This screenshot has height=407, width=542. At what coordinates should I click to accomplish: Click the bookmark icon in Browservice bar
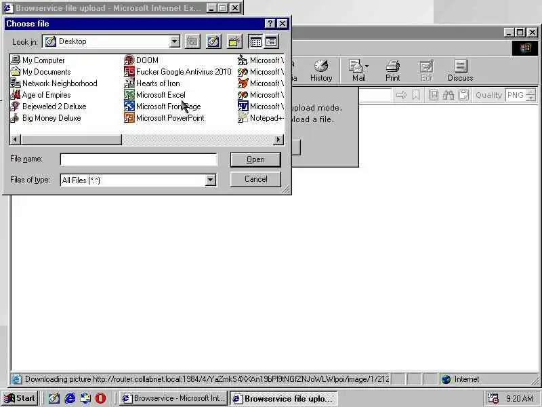[416, 95]
